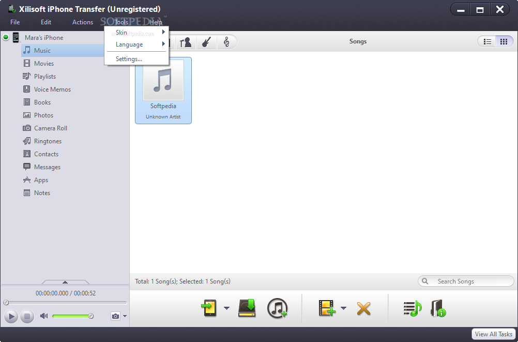Open the File menu
Viewport: 518px width, 342px height.
pos(15,22)
